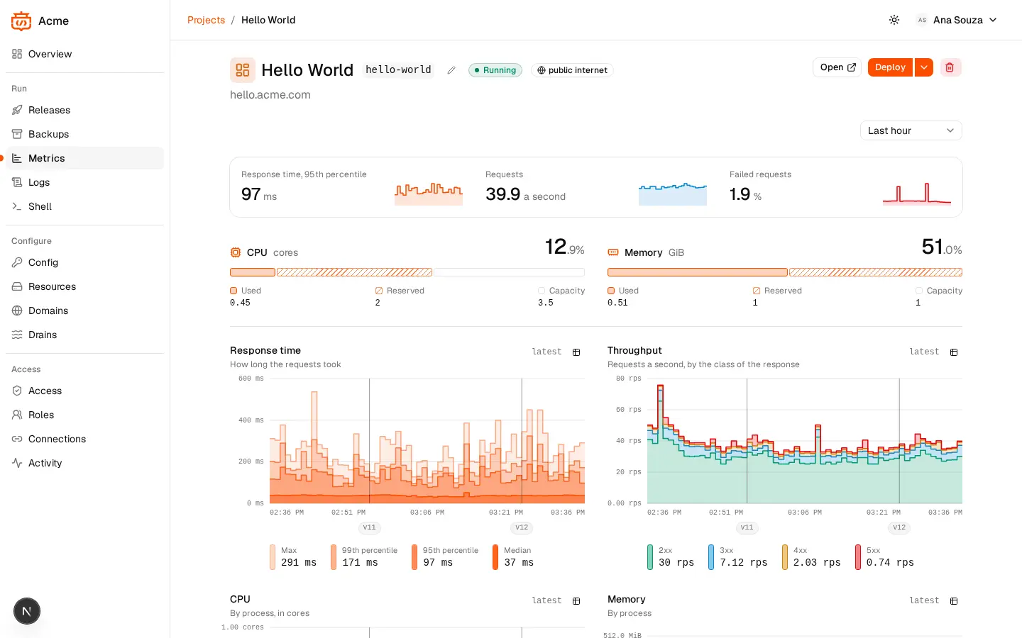Expand the Ana Souza account menu
Viewport: 1022px width, 638px height.
pos(957,20)
